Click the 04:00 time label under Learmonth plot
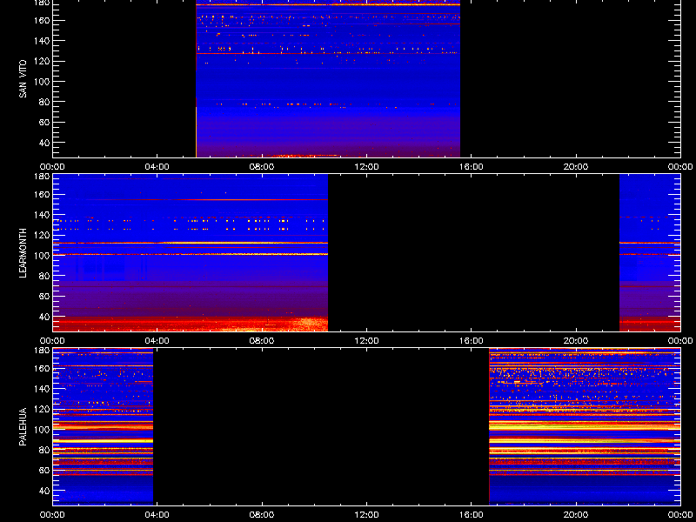Viewport: 696px width, 522px height. pyautogui.click(x=157, y=341)
